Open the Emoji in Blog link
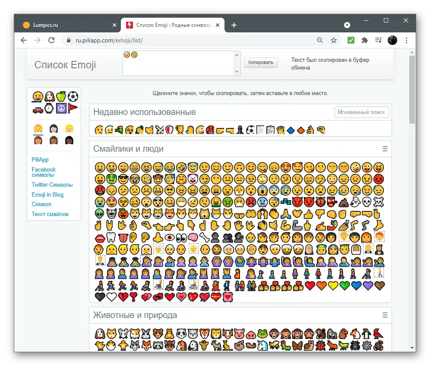Viewport: 430px width, 366px height. pyautogui.click(x=47, y=195)
